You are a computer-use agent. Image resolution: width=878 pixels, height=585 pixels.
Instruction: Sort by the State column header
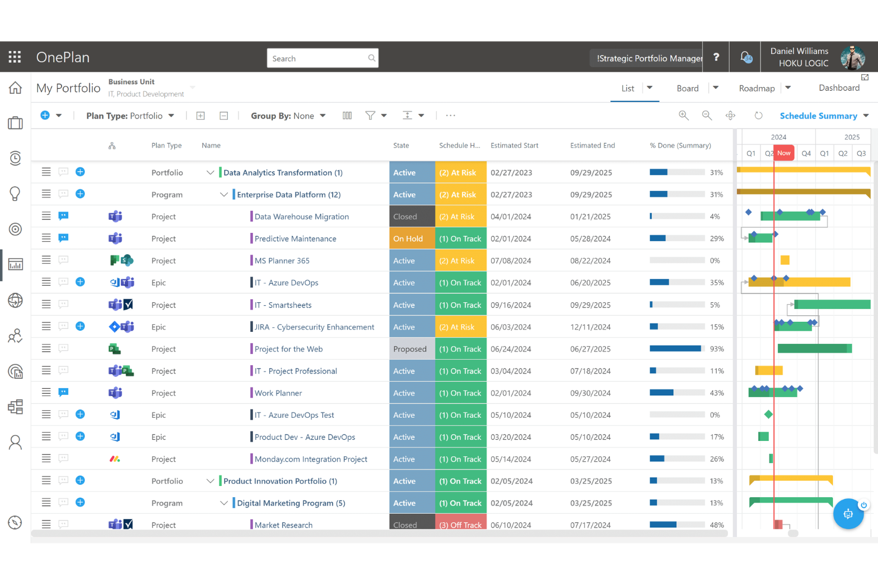point(401,145)
